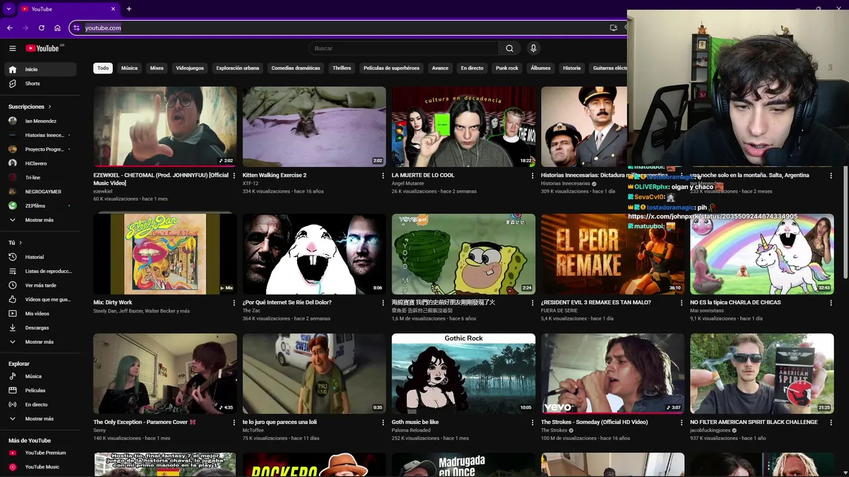This screenshot has width=849, height=477.
Task: Select the Mixes filter chip
Action: click(157, 68)
